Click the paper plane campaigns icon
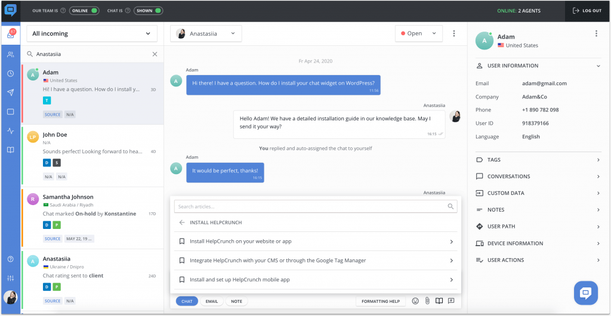 (10, 92)
